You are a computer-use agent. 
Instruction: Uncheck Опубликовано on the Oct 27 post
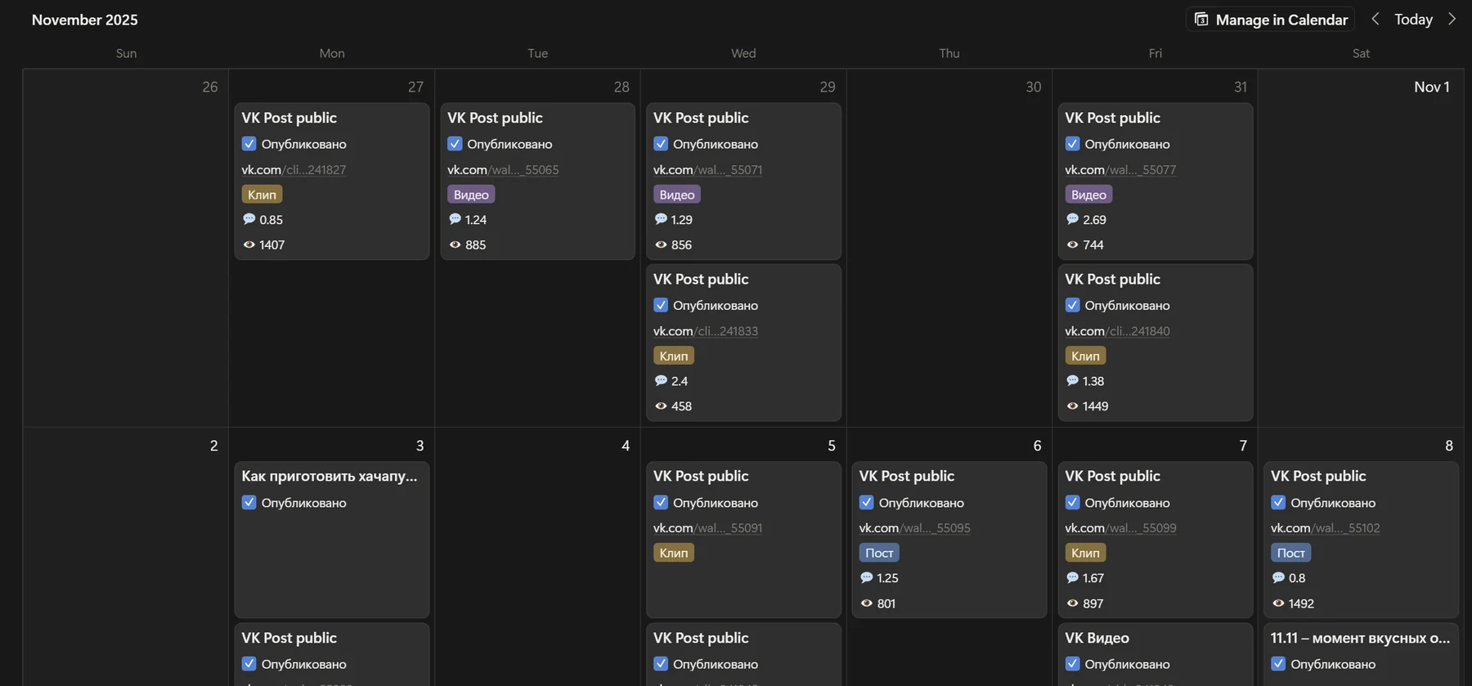pos(249,144)
